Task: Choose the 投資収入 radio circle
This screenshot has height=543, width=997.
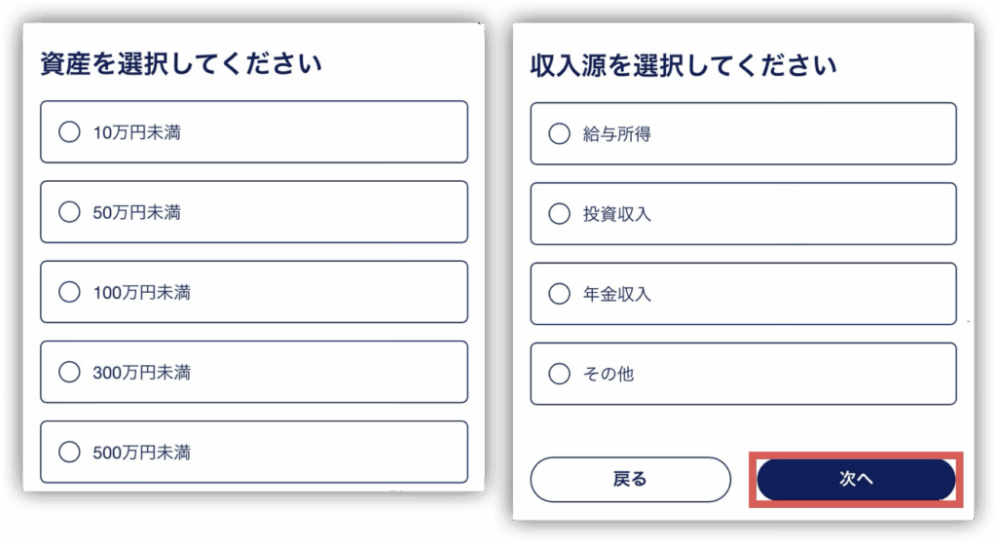Action: (560, 214)
